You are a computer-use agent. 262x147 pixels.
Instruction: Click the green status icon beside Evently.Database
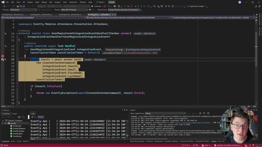(11, 129)
